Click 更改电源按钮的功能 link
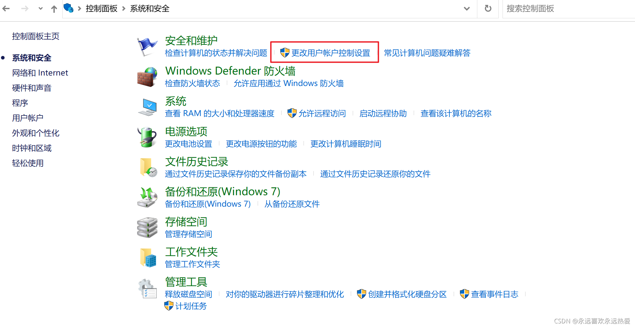Image resolution: width=635 pixels, height=327 pixels. click(261, 144)
